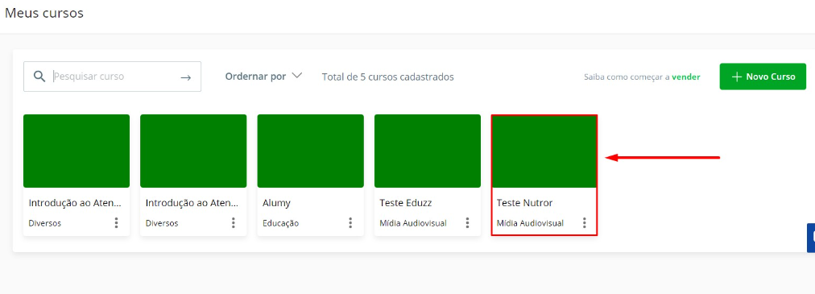Click the blue widget tab at right edge

click(x=811, y=238)
